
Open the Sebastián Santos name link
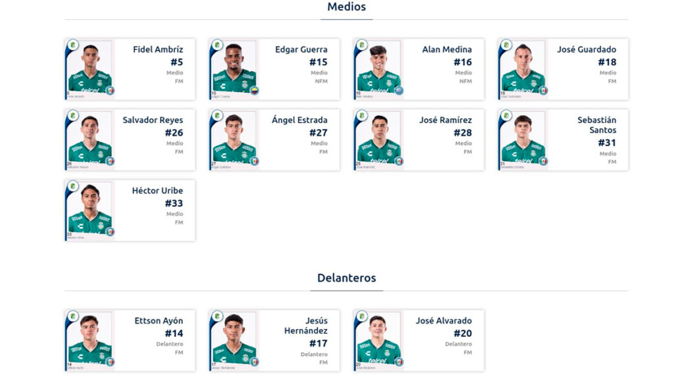coord(596,125)
